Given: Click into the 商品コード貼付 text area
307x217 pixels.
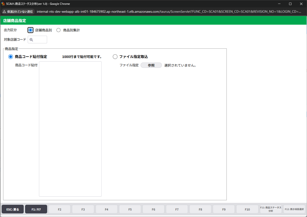Looking at the screenshot, I should (70, 129).
